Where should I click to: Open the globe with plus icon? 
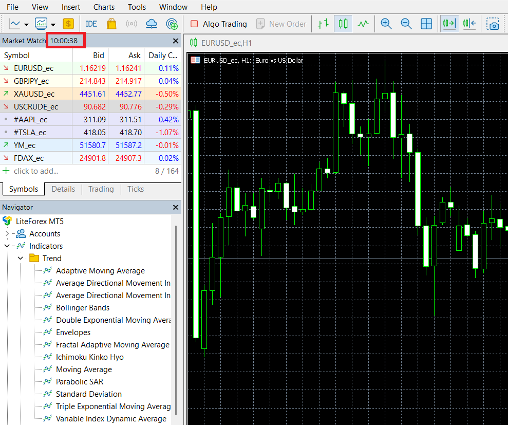(x=172, y=24)
